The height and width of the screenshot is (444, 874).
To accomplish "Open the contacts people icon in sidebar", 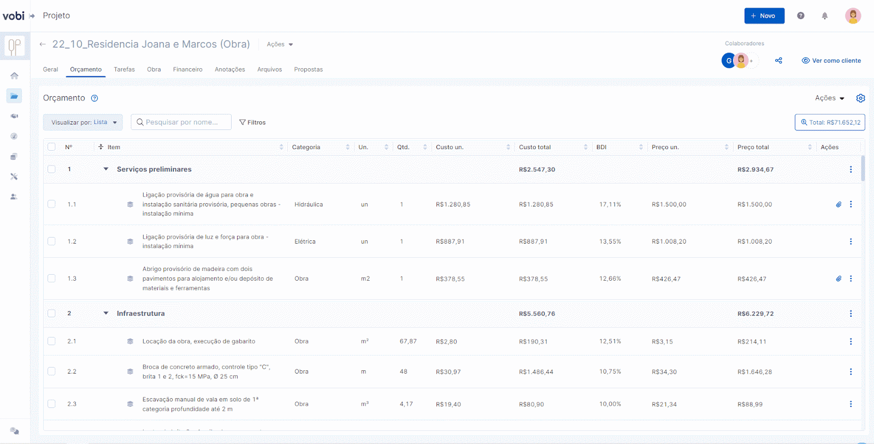I will (x=14, y=197).
